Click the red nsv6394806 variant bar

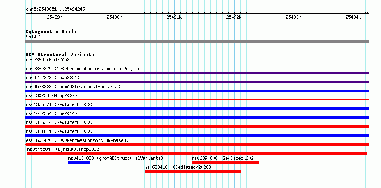(225, 162)
